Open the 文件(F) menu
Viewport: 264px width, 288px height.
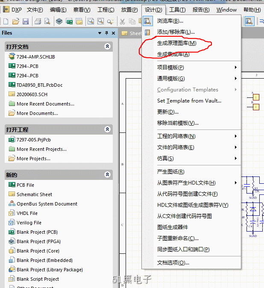click(x=35, y=10)
